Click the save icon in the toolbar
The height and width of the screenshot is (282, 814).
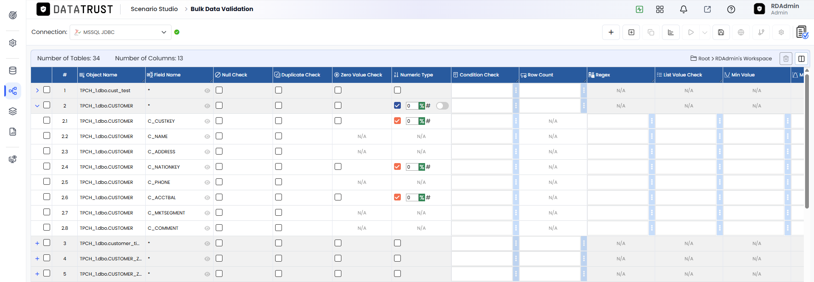pyautogui.click(x=721, y=32)
